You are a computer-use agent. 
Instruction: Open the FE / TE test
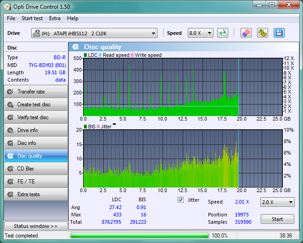click(x=36, y=182)
